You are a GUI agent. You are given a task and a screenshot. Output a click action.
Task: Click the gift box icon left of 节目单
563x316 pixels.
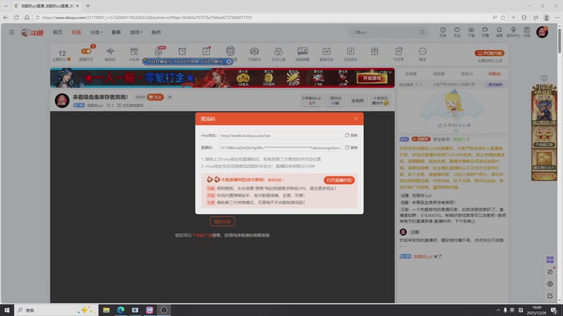(374, 51)
